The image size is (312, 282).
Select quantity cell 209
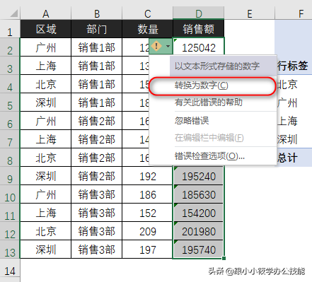point(148,231)
